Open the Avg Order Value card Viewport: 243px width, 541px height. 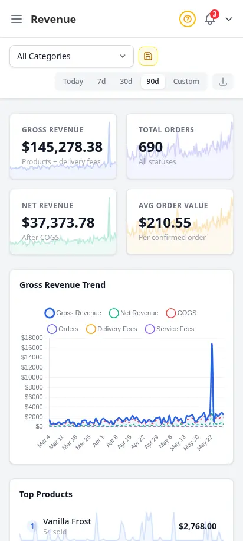(x=180, y=222)
